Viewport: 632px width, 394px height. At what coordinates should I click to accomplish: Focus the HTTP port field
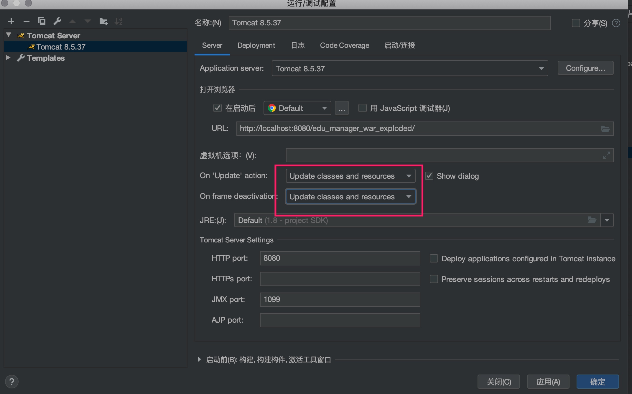pyautogui.click(x=340, y=258)
